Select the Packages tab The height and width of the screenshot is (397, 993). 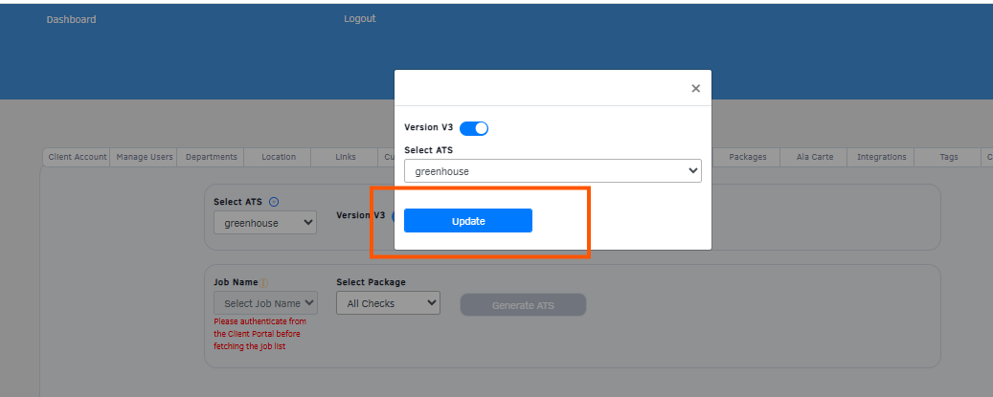point(747,157)
